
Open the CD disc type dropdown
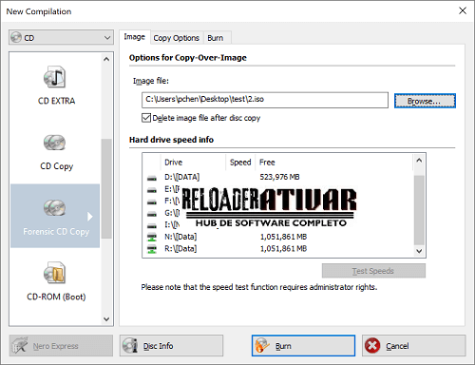[61, 38]
